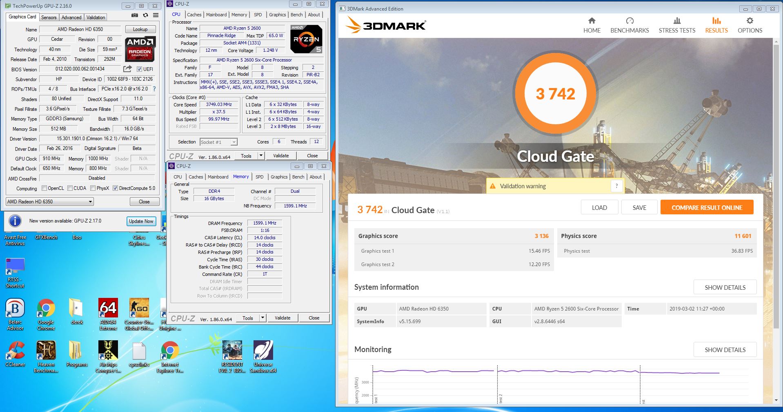The image size is (783, 412).
Task: Open 3DMark STRESS TESTS icon
Action: [677, 21]
